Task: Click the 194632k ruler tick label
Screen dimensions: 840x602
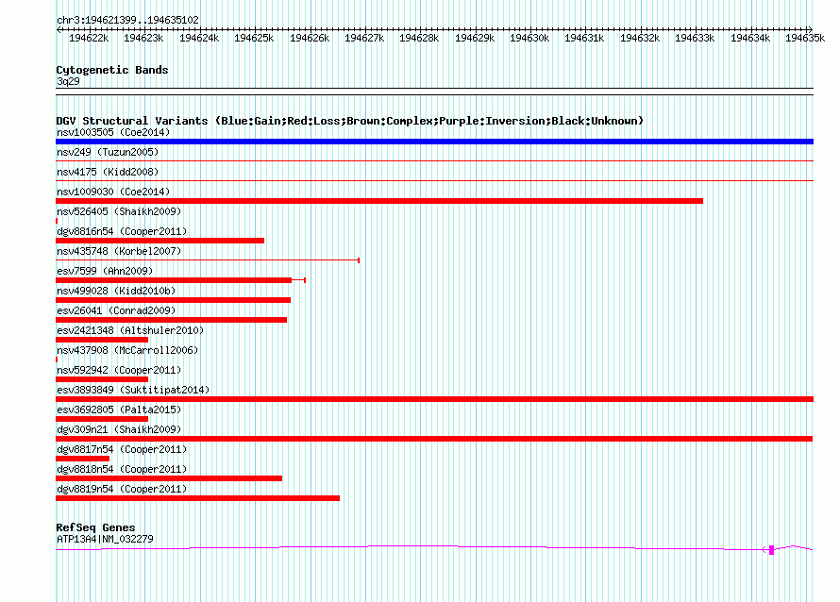Action: click(640, 38)
